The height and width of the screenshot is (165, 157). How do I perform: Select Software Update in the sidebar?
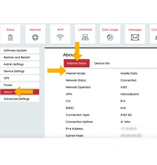pyautogui.click(x=20, y=50)
